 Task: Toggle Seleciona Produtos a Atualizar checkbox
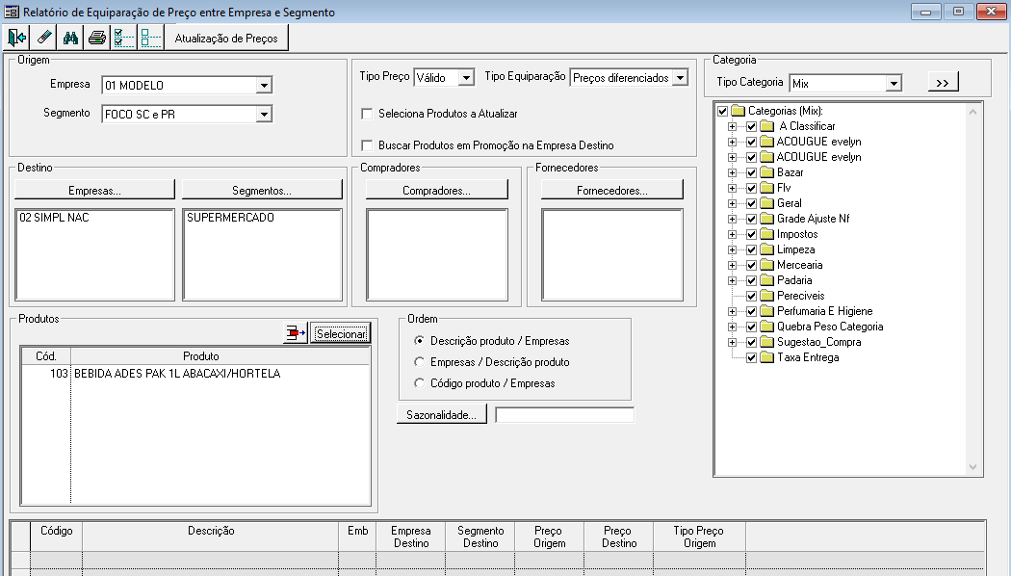[x=367, y=114]
